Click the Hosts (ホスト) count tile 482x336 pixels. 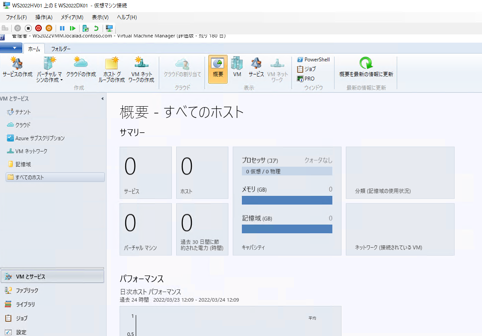click(x=202, y=172)
